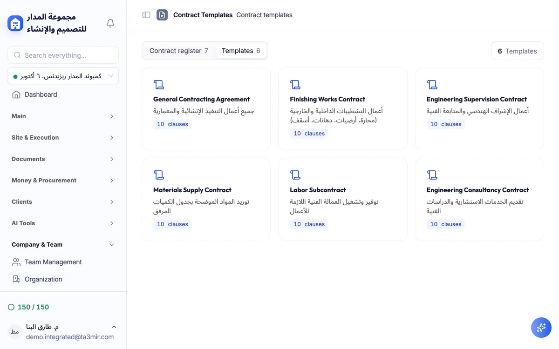Screen dimensions: 559x349
Task: Expand the Site & Execution section
Action: 63,138
